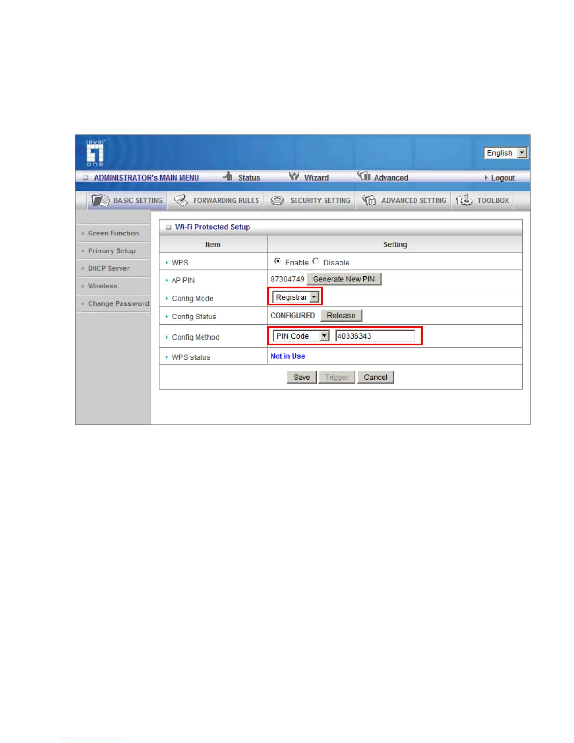The height and width of the screenshot is (743, 574).
Task: Open the Basic Setting tab
Action: point(127,200)
